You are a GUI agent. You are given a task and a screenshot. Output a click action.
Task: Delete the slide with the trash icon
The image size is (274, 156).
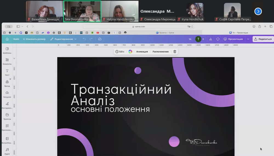[x=175, y=52]
